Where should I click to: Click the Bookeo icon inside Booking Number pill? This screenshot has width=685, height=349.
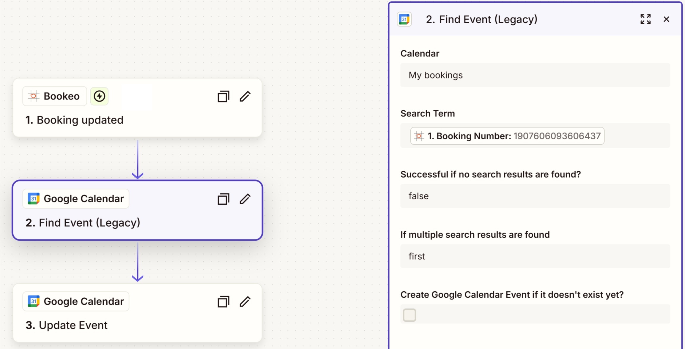(x=419, y=136)
